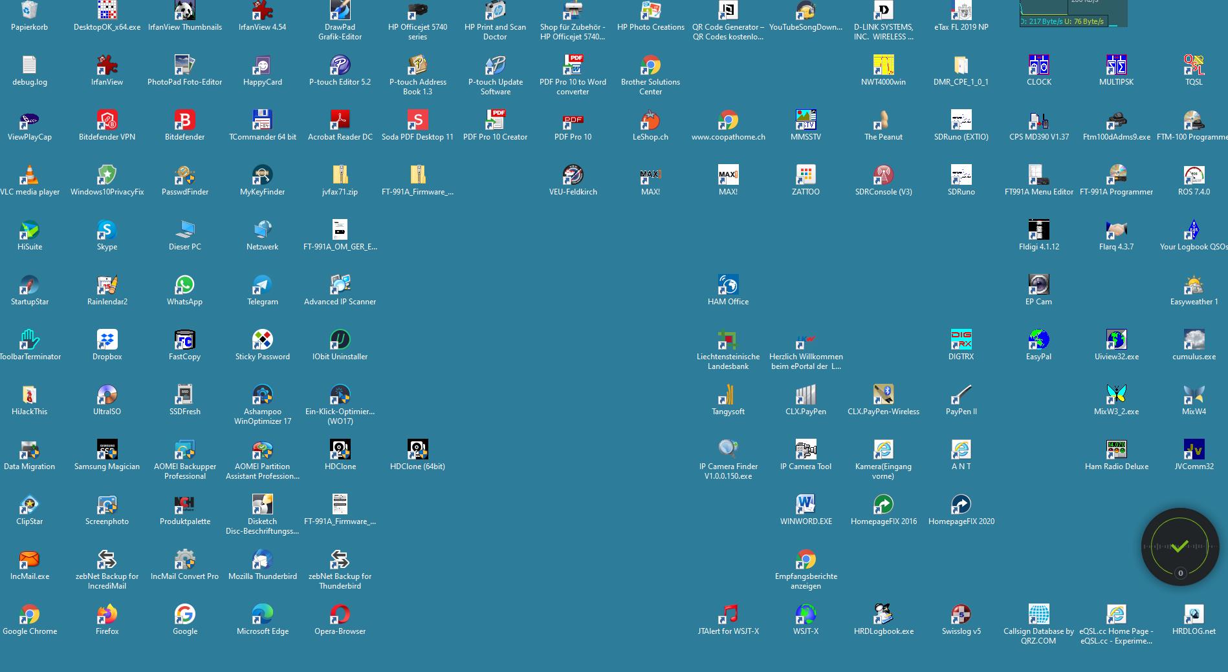This screenshot has width=1228, height=672.
Task: Launch AOMEI Backupper Professional icon
Action: click(x=185, y=450)
